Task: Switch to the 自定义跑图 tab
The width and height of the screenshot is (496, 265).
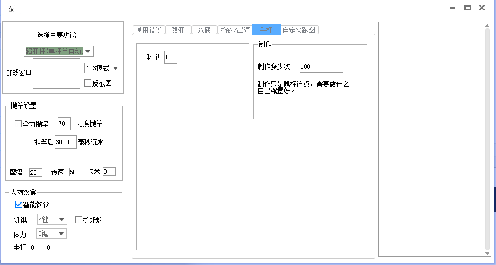Action: [299, 30]
